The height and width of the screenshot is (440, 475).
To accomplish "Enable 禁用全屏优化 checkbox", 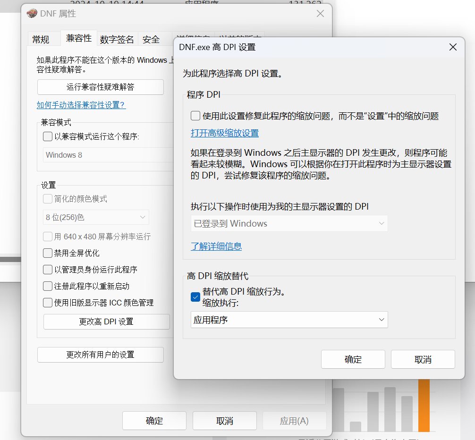I will click(48, 253).
